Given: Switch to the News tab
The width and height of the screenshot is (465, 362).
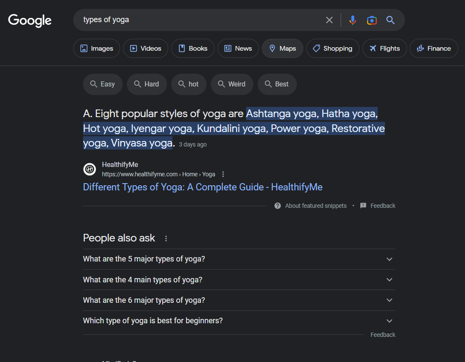Looking at the screenshot, I should point(238,48).
